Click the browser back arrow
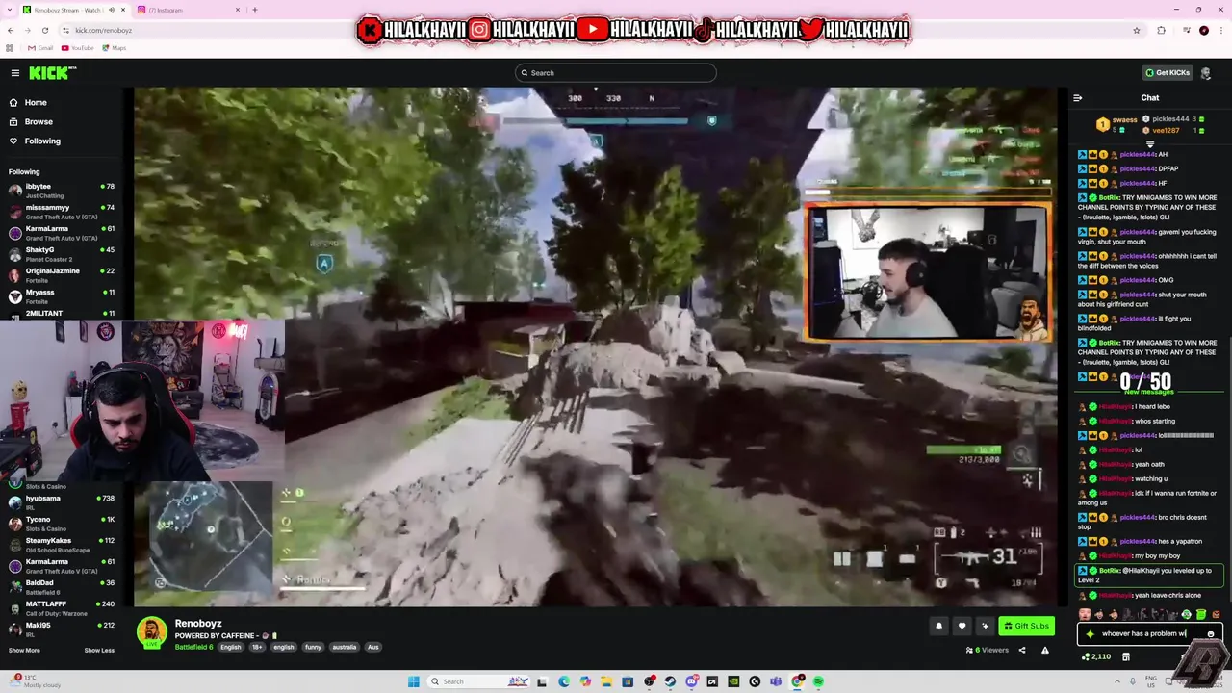This screenshot has width=1232, height=693. pyautogui.click(x=10, y=30)
